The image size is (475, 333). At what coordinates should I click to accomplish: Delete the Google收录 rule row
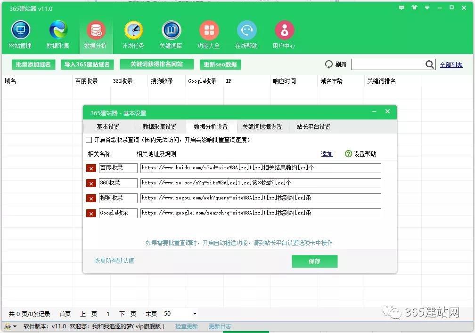pyautogui.click(x=91, y=214)
